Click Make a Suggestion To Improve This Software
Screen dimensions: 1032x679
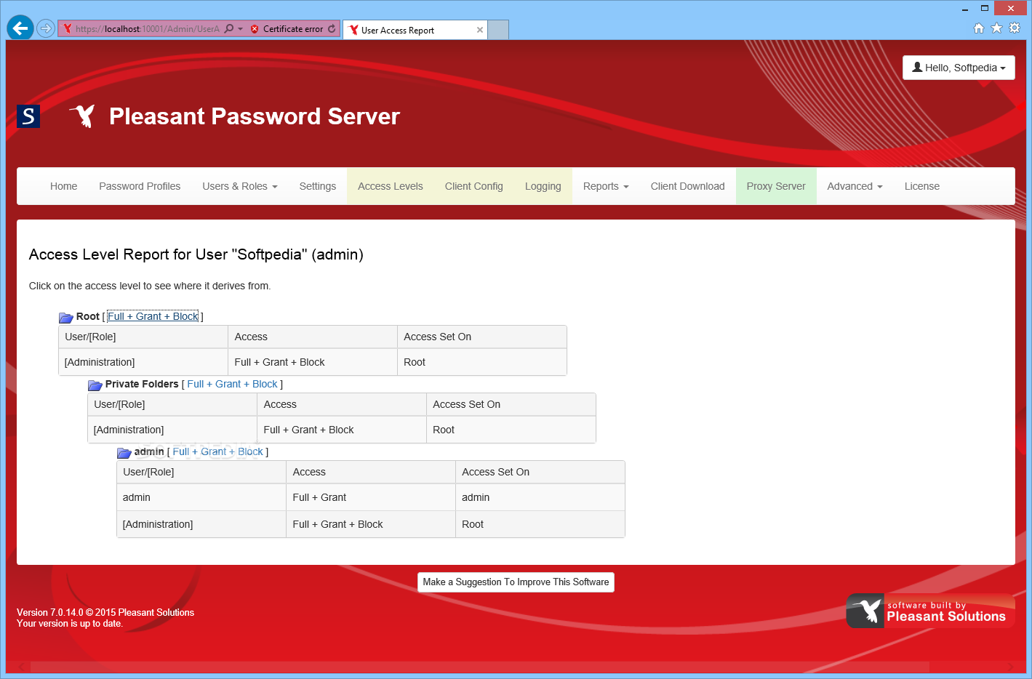(x=516, y=582)
